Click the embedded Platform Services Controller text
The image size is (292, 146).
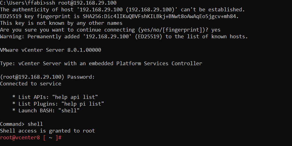tap(159, 63)
